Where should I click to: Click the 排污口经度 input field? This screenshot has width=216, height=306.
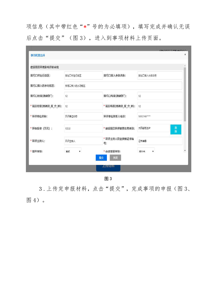[83, 96]
